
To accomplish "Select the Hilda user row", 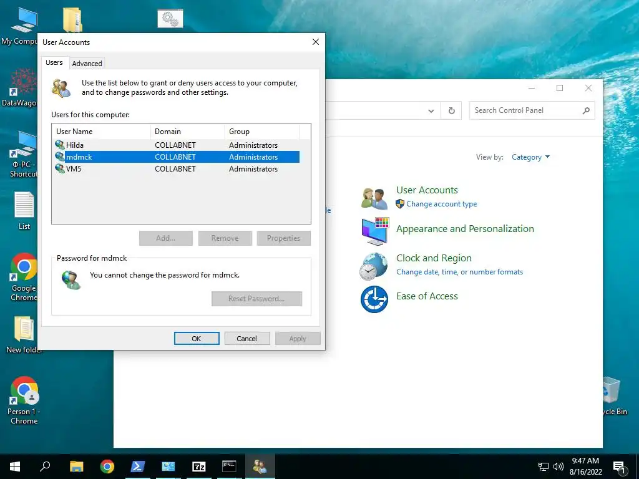I will pos(177,145).
